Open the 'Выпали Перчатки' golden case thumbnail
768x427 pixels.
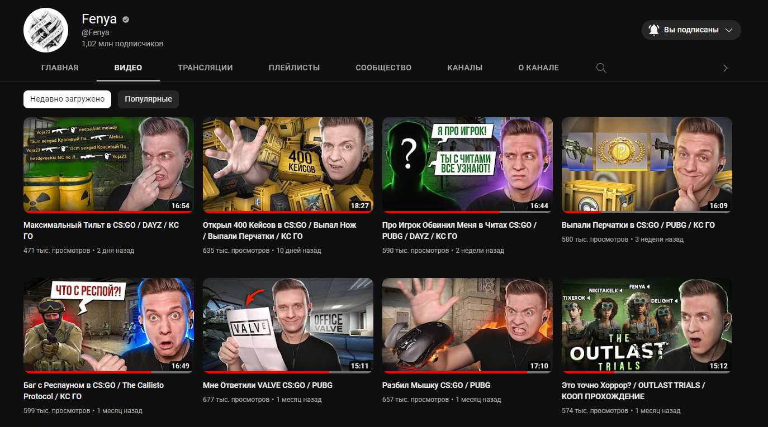point(647,165)
